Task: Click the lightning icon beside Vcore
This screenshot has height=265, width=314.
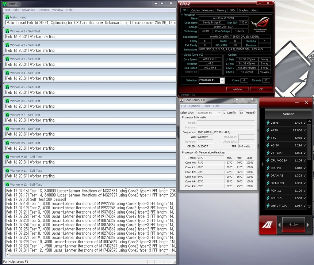Action: point(268,123)
